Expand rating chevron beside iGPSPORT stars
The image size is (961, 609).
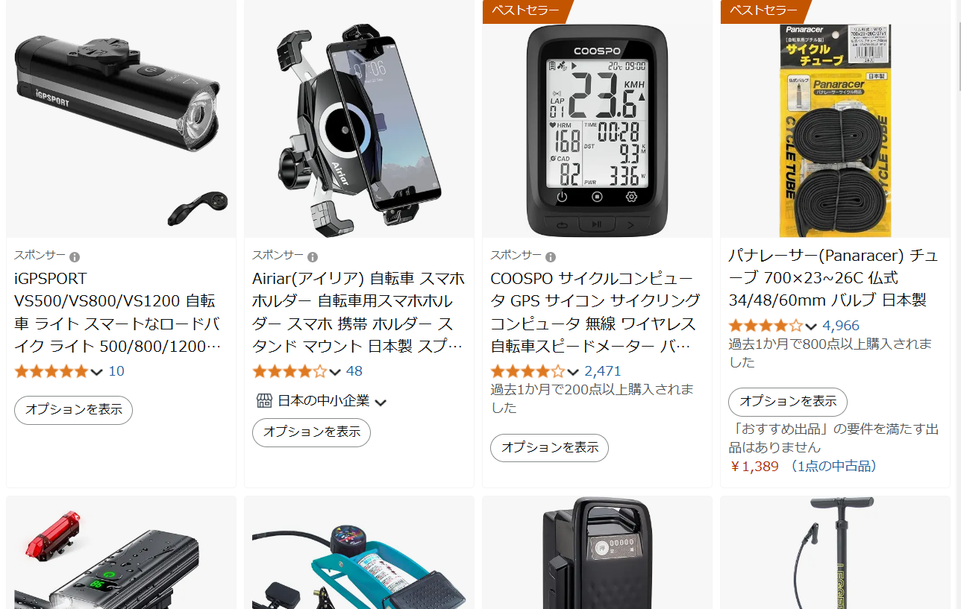tap(97, 372)
